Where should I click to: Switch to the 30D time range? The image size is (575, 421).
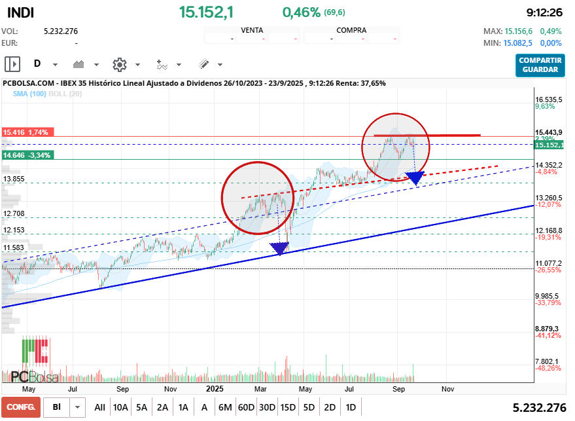pyautogui.click(x=267, y=407)
